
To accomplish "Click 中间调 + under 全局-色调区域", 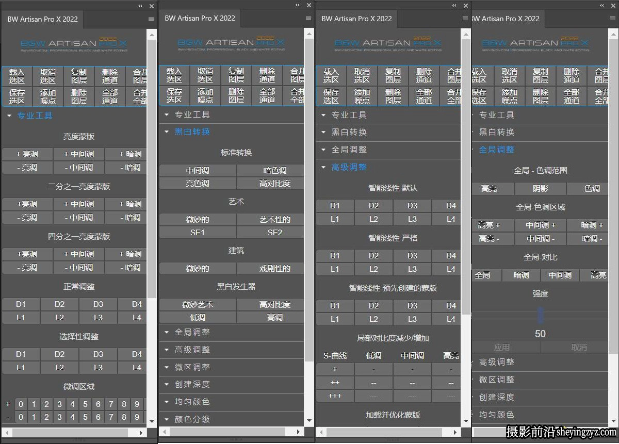I will tap(541, 225).
